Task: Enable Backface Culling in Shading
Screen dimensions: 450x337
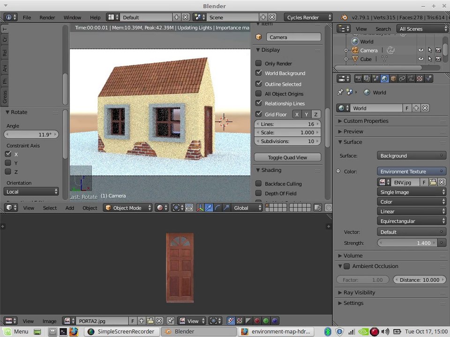Action: (259, 183)
